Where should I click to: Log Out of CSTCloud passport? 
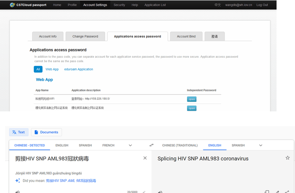(262, 5)
